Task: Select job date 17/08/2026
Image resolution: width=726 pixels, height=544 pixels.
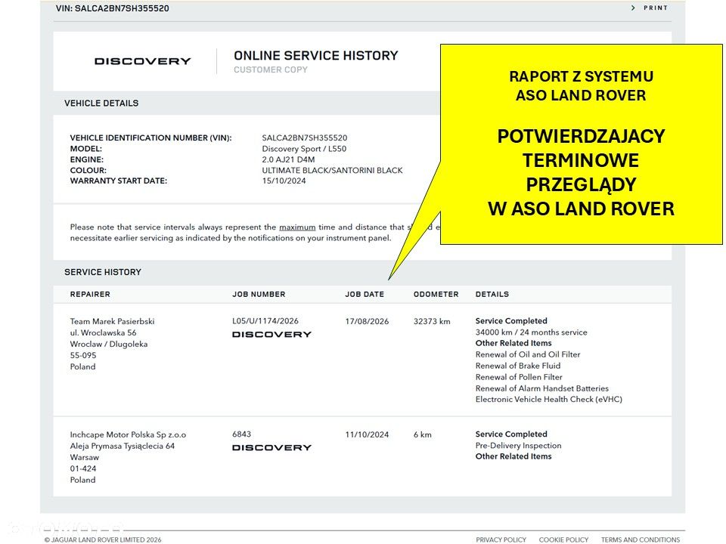Action: point(368,322)
